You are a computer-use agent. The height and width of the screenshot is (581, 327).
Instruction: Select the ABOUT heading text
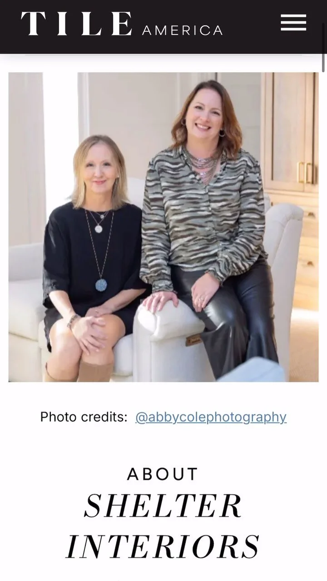(163, 474)
